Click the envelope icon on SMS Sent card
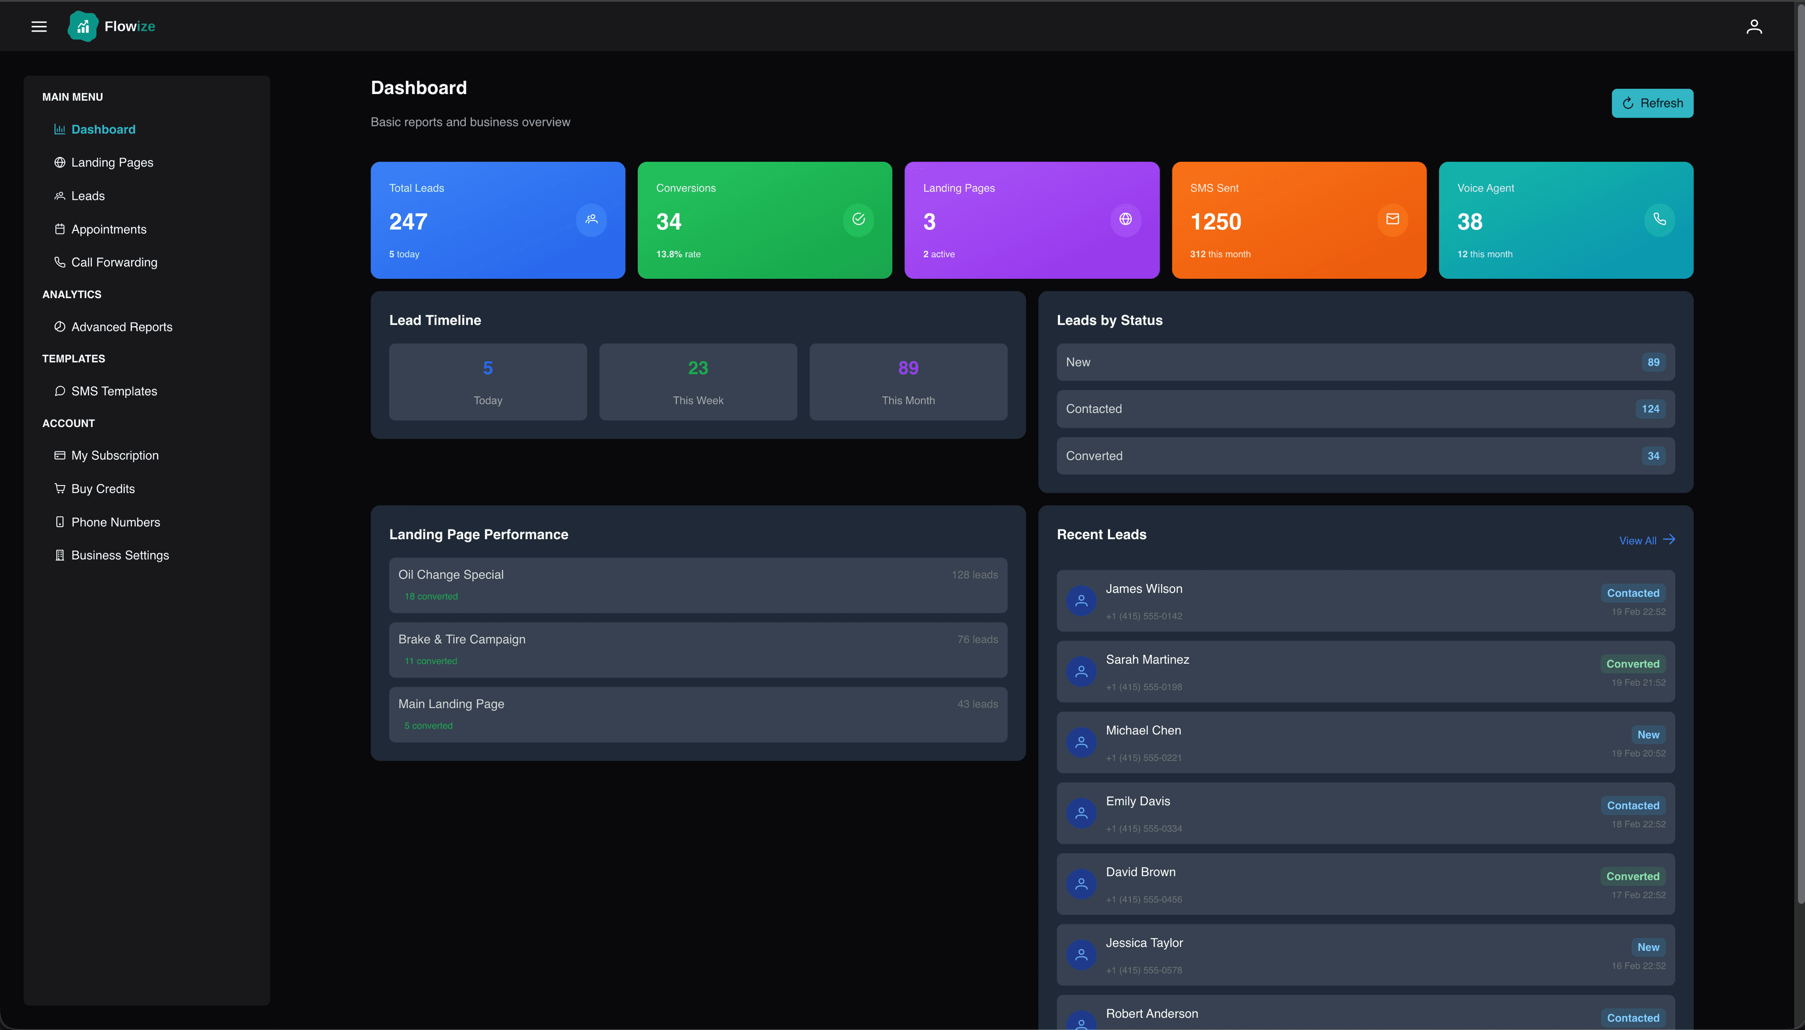This screenshot has height=1030, width=1805. (1391, 219)
